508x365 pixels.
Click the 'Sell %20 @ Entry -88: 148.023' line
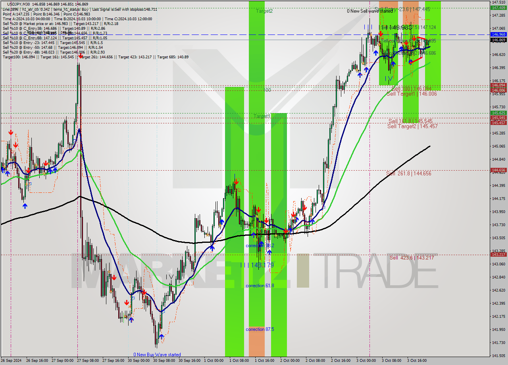(54, 52)
